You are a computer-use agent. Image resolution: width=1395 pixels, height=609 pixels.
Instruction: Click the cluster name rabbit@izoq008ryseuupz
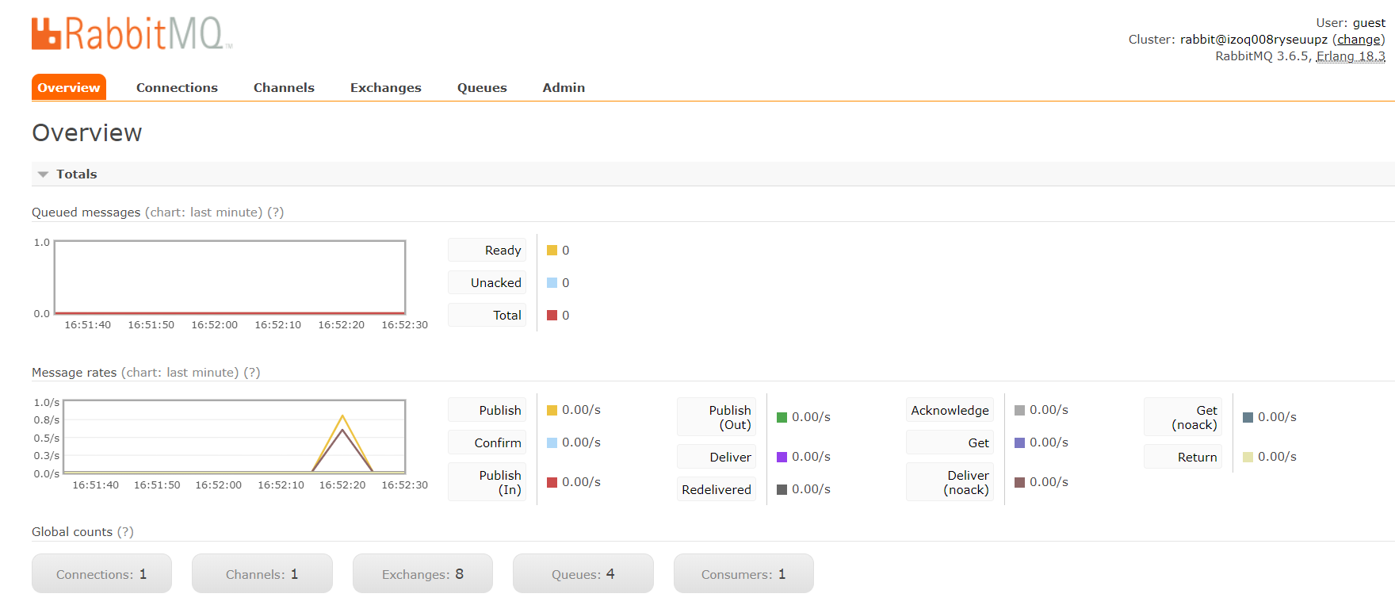point(1253,40)
